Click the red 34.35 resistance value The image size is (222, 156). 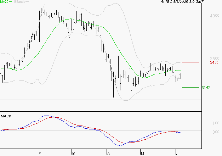[214, 62]
